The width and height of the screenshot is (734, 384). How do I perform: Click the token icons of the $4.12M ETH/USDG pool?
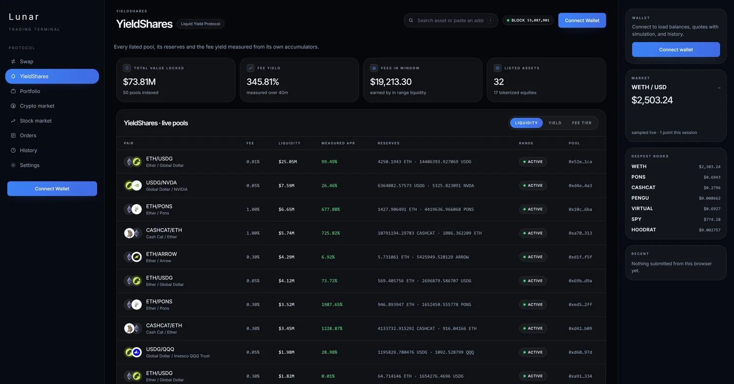tap(133, 281)
